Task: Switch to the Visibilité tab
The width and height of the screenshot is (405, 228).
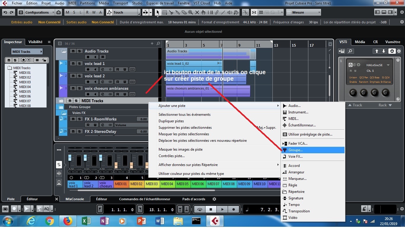Action: (x=35, y=42)
